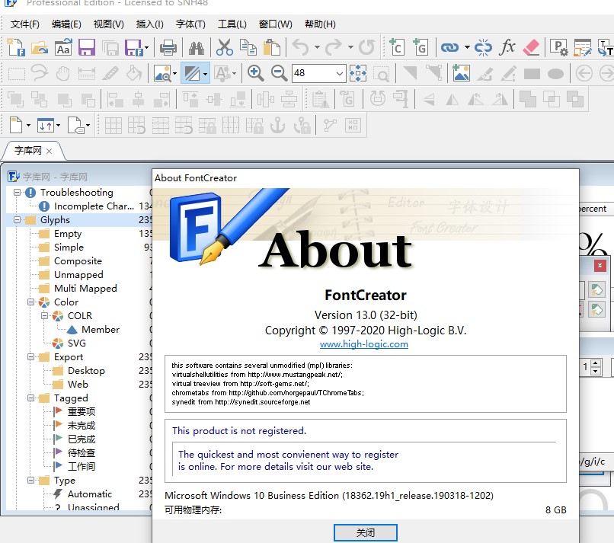Select the Web export item
This screenshot has height=543, width=614.
click(78, 385)
